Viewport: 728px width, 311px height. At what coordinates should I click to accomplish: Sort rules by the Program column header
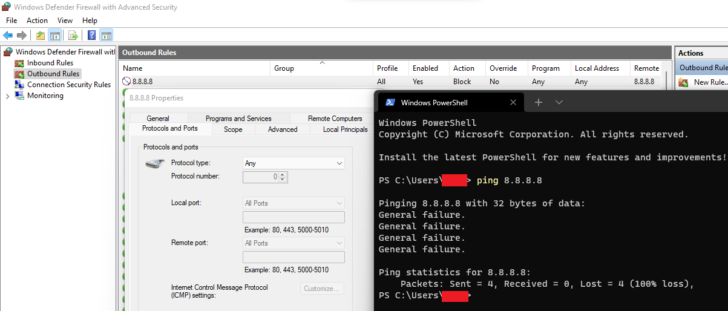coord(549,68)
